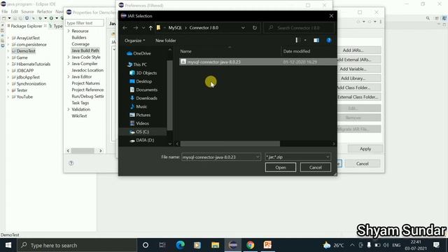Open Music folder in navigation pane
This screenshot has width=448, height=252.
tap(139, 106)
